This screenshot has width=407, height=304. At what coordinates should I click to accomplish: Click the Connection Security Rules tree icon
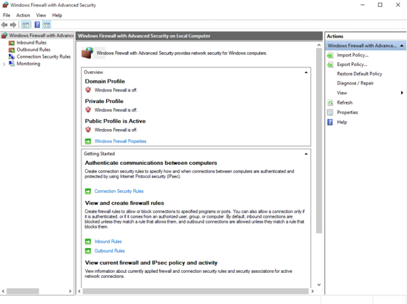[11, 57]
